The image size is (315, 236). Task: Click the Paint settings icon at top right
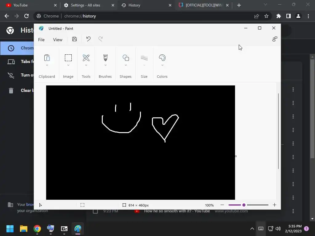pos(275,39)
